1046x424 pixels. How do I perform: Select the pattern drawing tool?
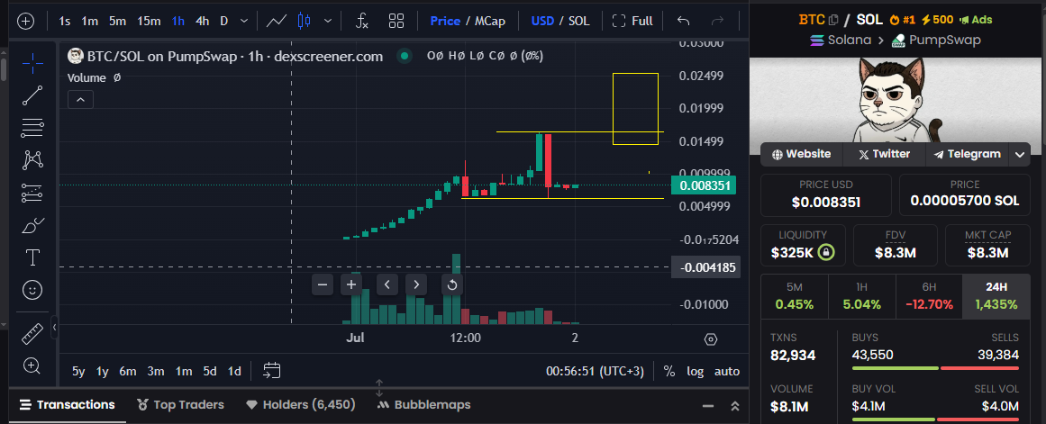pyautogui.click(x=32, y=160)
